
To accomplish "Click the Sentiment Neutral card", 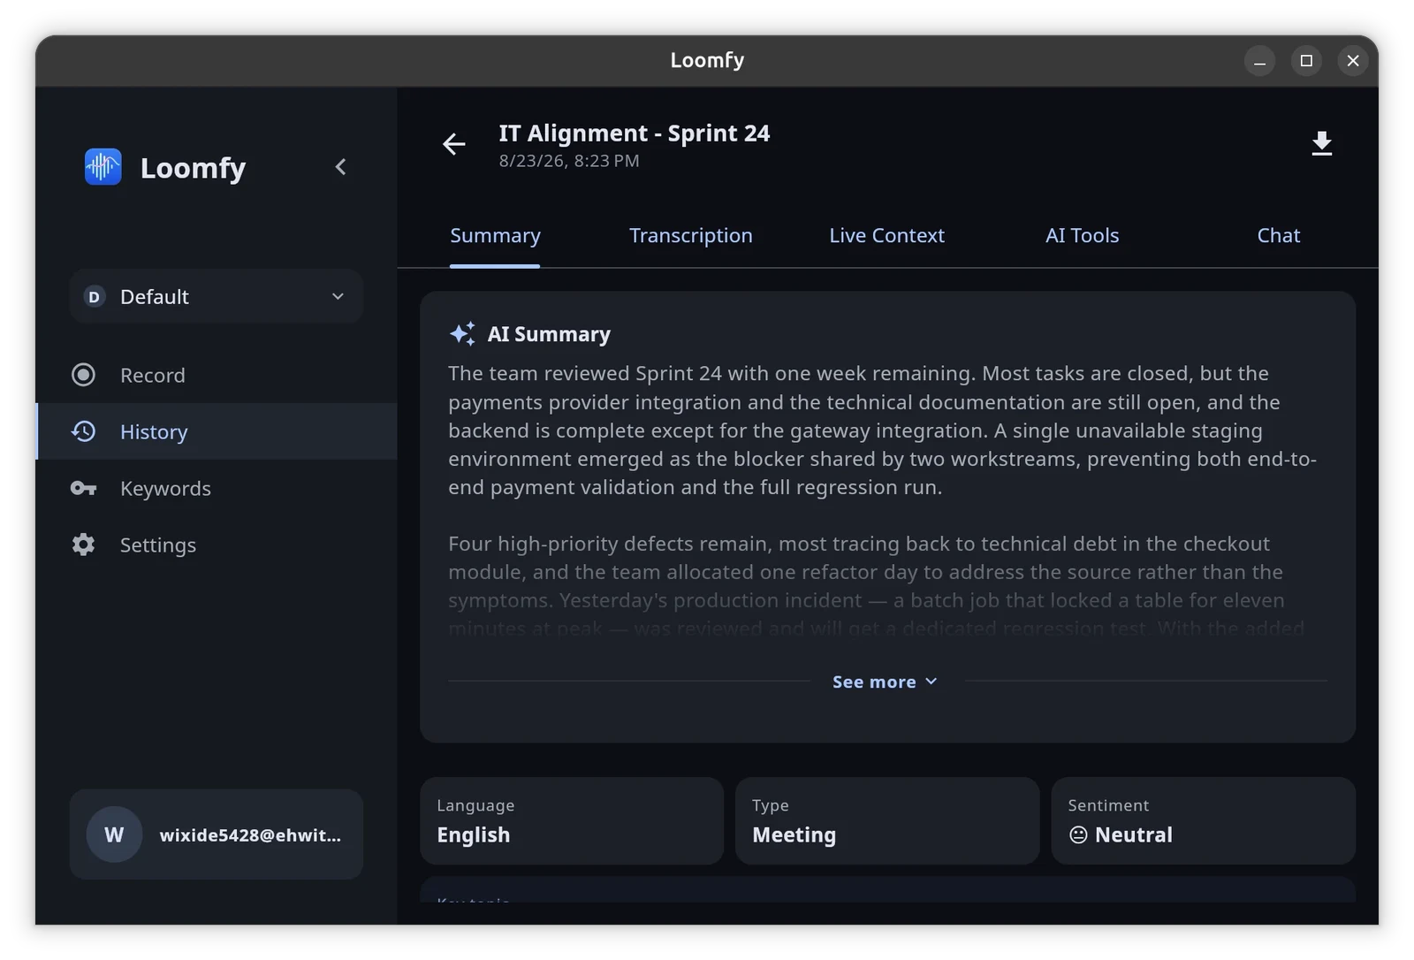I will pyautogui.click(x=1203, y=820).
